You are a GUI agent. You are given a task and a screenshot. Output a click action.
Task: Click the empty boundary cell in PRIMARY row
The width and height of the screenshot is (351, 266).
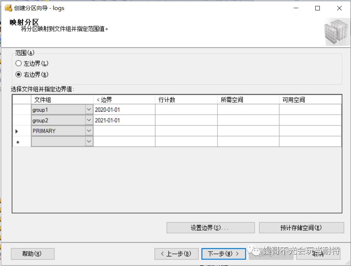point(124,131)
